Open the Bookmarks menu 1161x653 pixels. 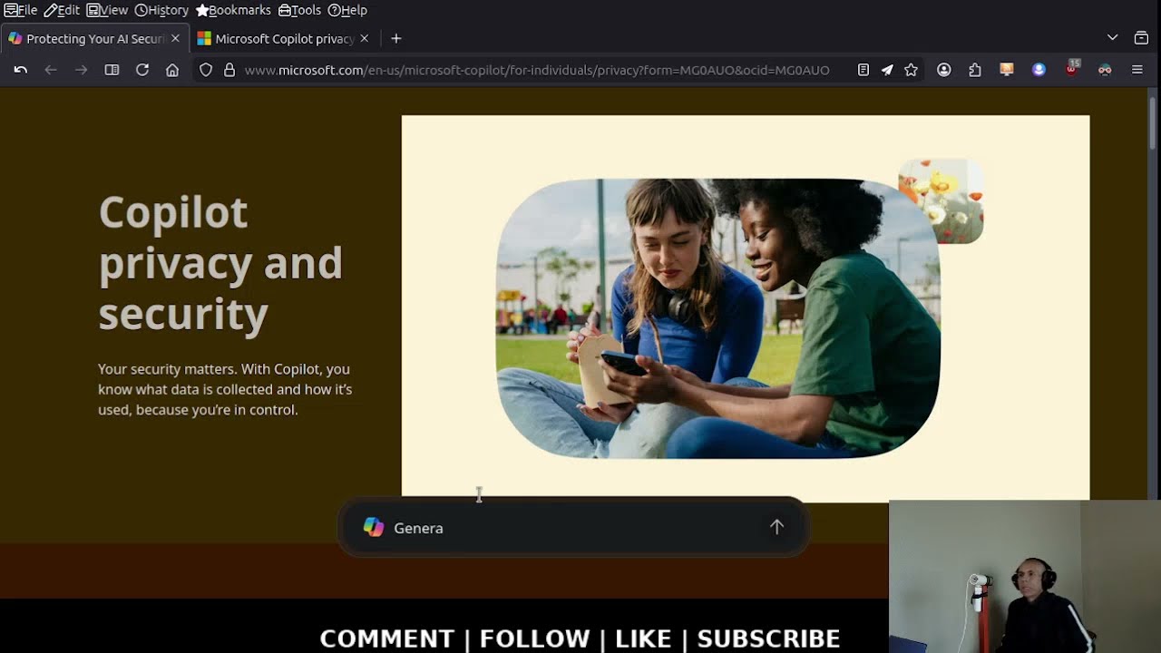233,10
